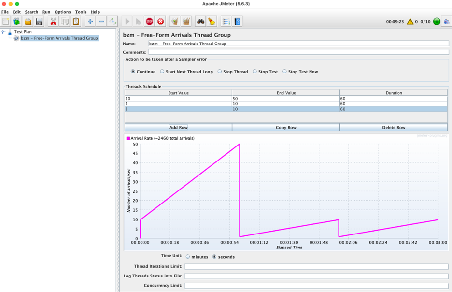Open the Templates icon in toolbar

17,21
